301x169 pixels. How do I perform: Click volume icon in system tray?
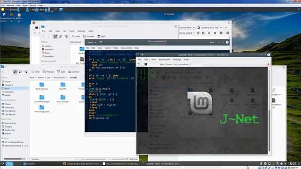[281, 164]
